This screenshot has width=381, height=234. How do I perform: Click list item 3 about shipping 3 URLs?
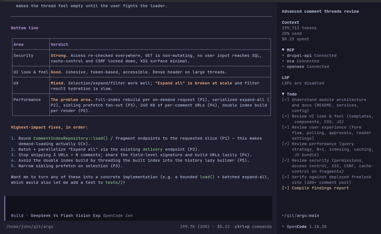coord(131,155)
